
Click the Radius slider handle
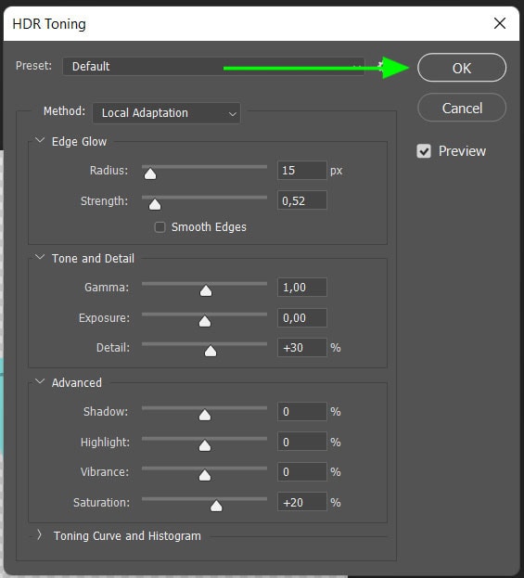[x=150, y=173]
